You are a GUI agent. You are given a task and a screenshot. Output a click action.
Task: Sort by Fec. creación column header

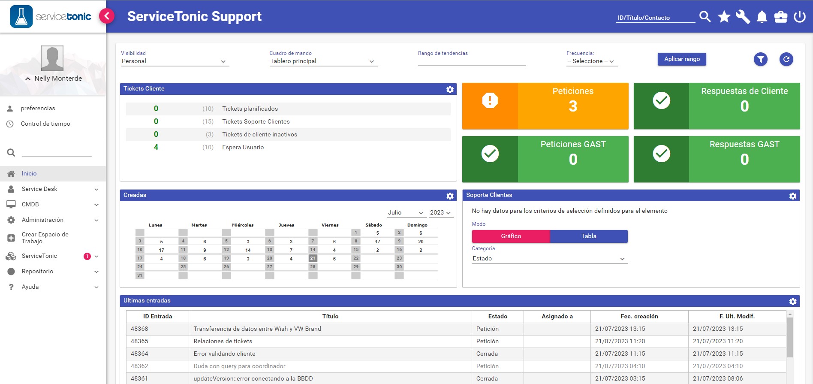[x=639, y=316]
